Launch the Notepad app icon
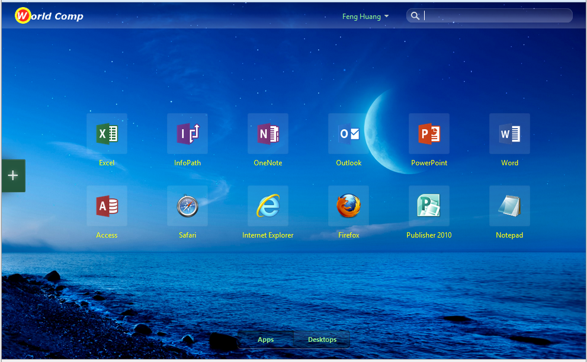This screenshot has height=362, width=587. coord(509,206)
